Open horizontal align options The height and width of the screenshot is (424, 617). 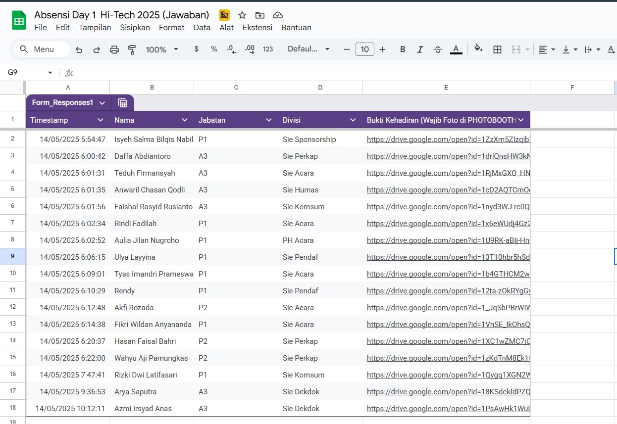[x=547, y=49]
